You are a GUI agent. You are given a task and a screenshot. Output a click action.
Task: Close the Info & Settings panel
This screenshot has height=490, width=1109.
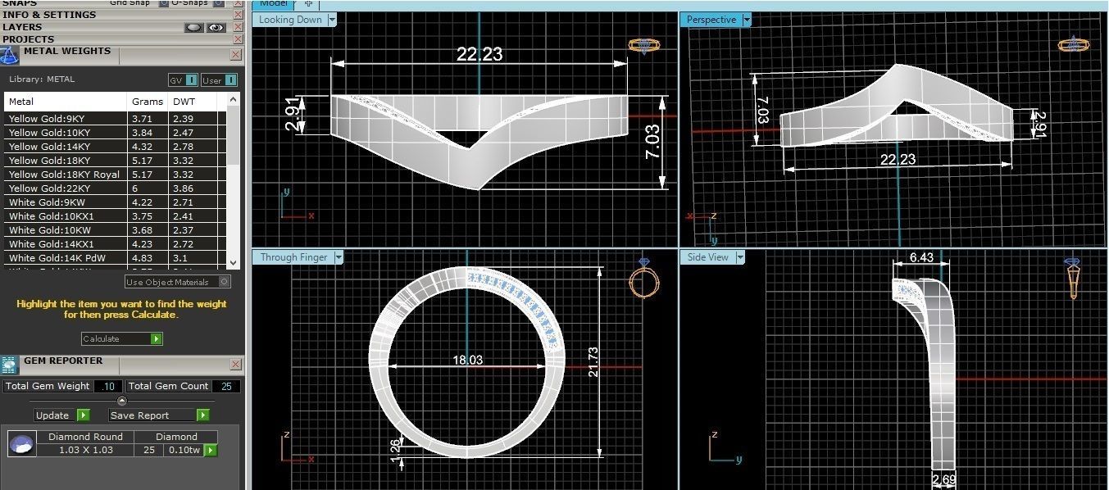pos(238,15)
